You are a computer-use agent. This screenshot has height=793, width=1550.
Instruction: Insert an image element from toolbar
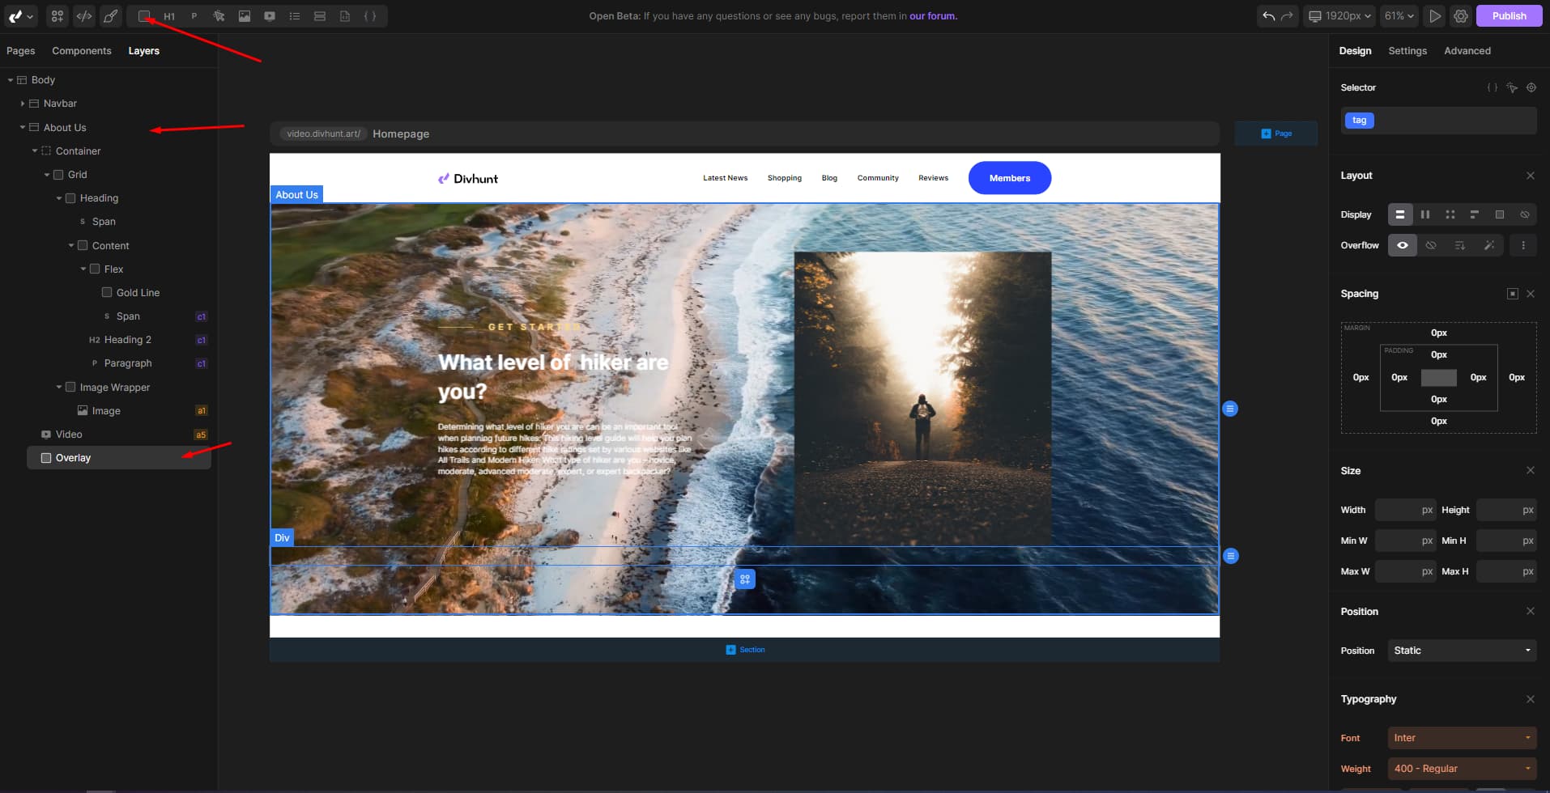click(x=244, y=15)
